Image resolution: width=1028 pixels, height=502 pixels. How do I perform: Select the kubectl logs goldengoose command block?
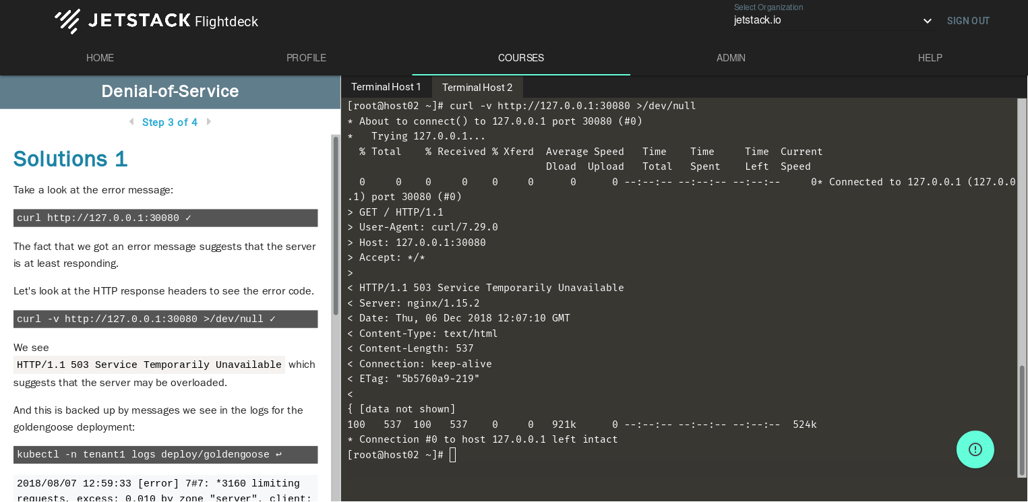coord(165,454)
